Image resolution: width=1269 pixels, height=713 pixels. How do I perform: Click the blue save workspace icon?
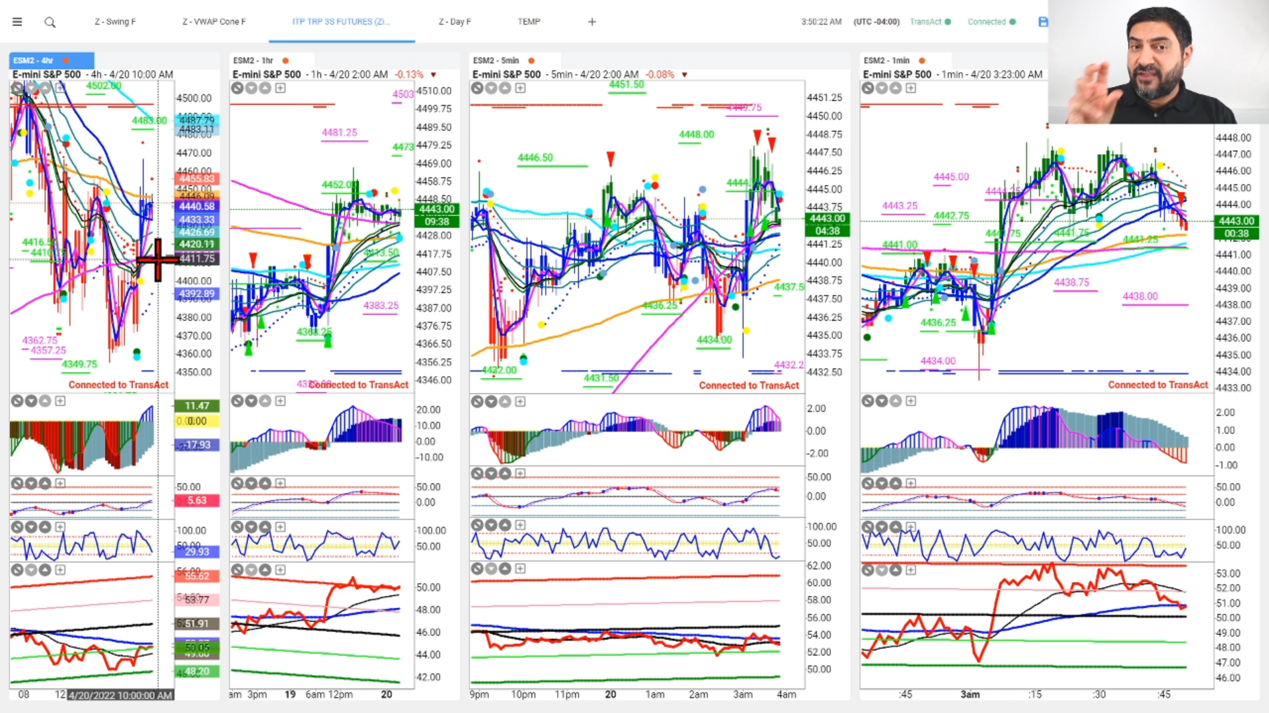1043,22
